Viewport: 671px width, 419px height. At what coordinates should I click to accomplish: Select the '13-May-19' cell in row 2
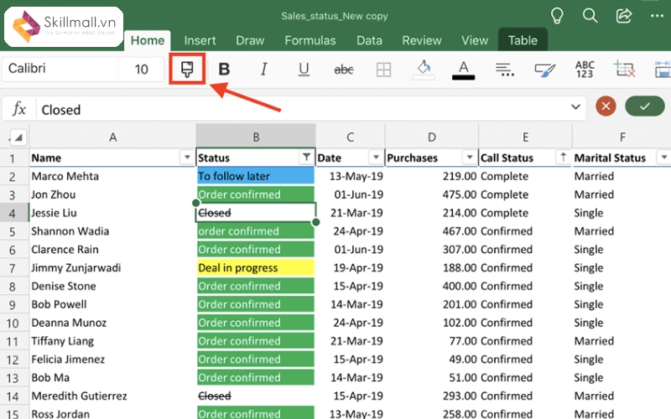[350, 176]
